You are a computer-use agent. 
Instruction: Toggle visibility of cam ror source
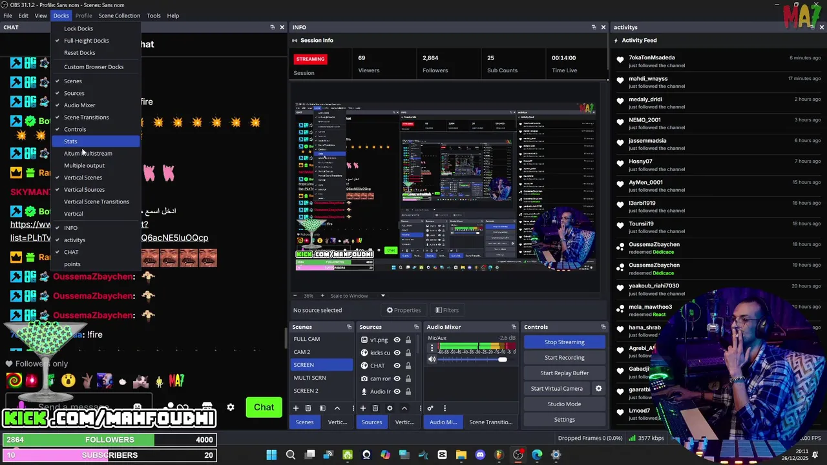397,378
